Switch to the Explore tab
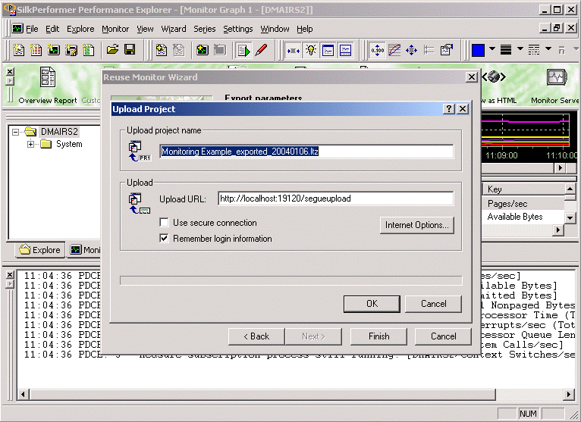The image size is (581, 422). 40,250
